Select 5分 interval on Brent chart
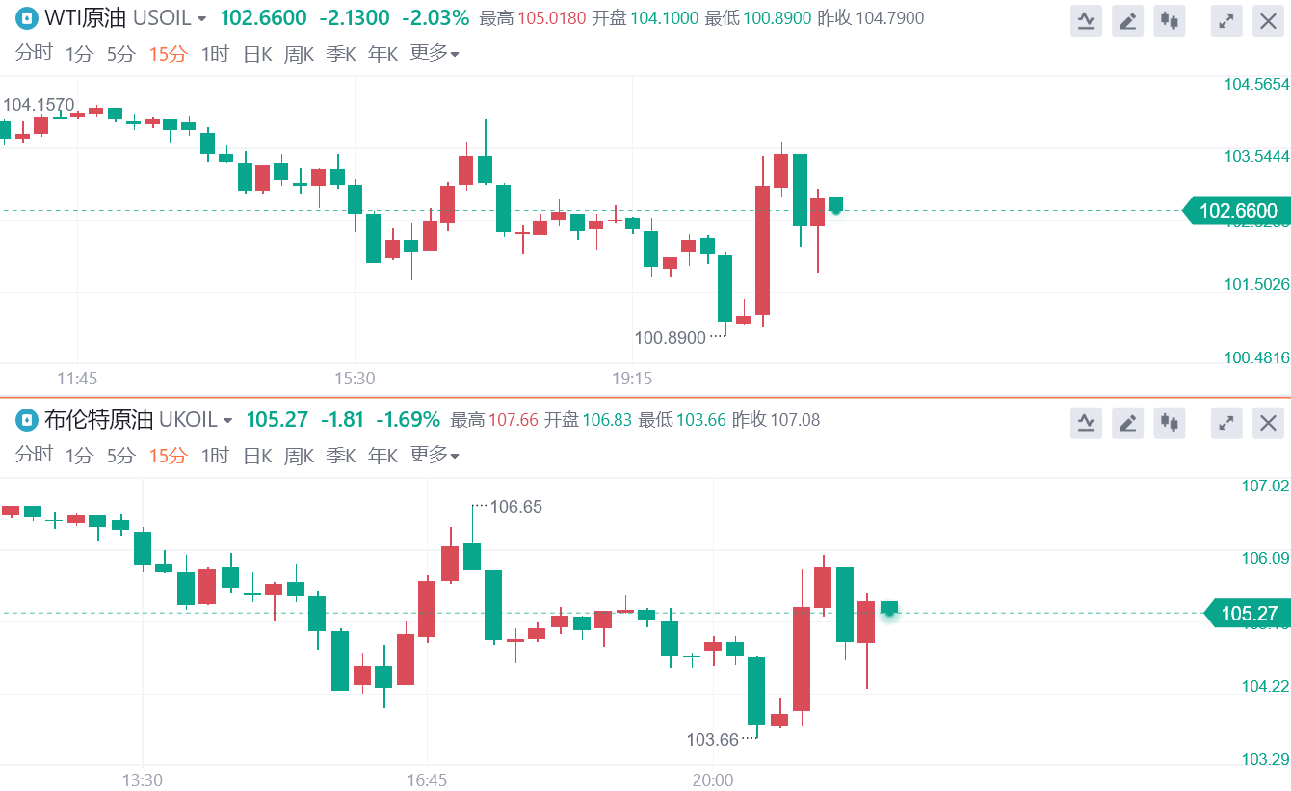This screenshot has height=791, width=1291. 121,455
